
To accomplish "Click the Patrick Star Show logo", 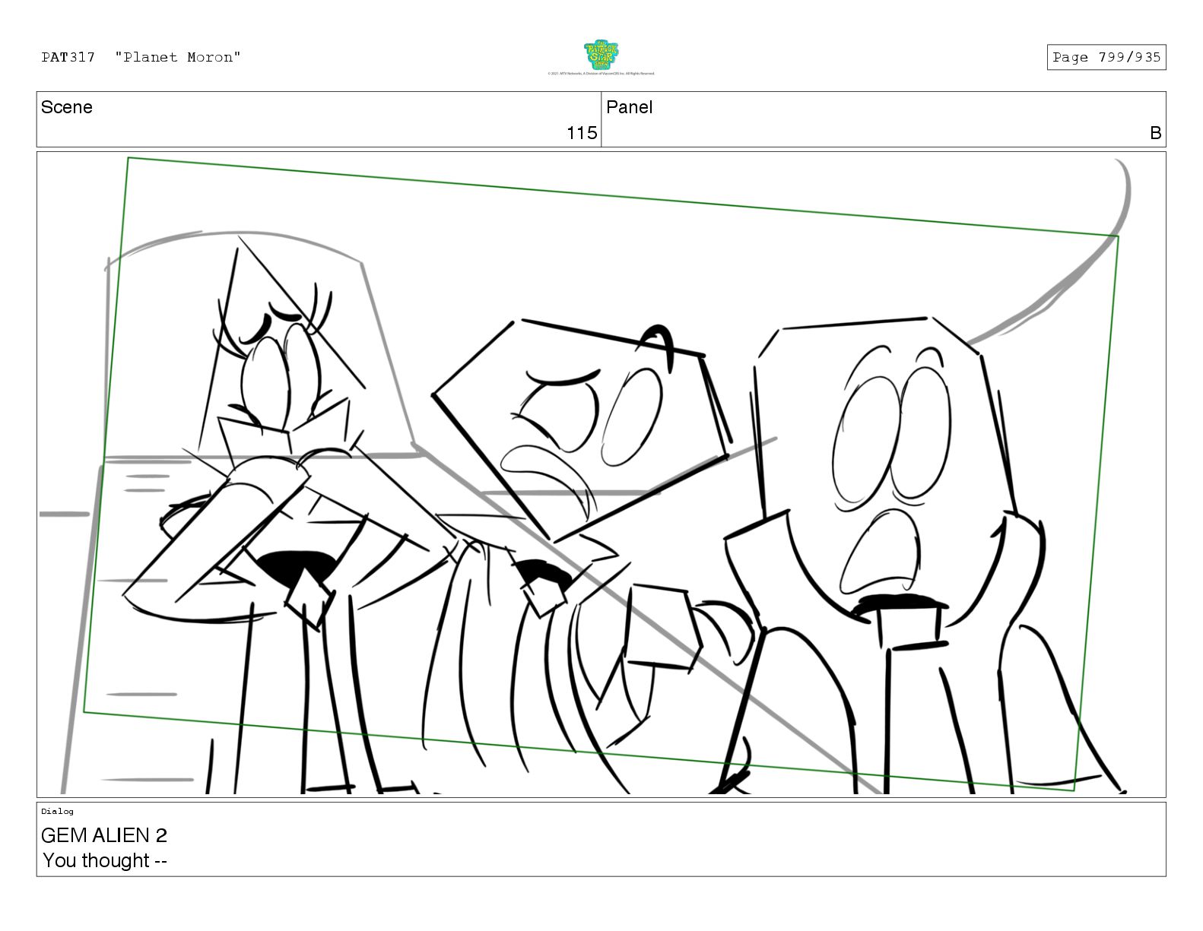I will tap(601, 55).
